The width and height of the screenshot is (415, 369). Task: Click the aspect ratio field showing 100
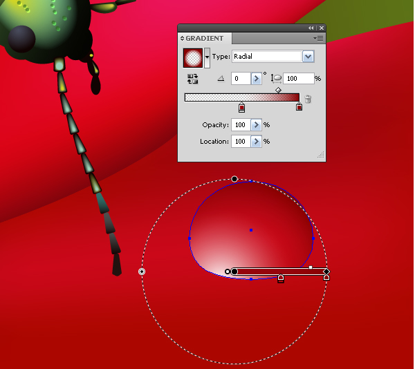coord(299,79)
